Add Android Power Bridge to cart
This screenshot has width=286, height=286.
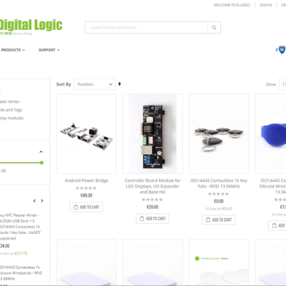pos(86,207)
